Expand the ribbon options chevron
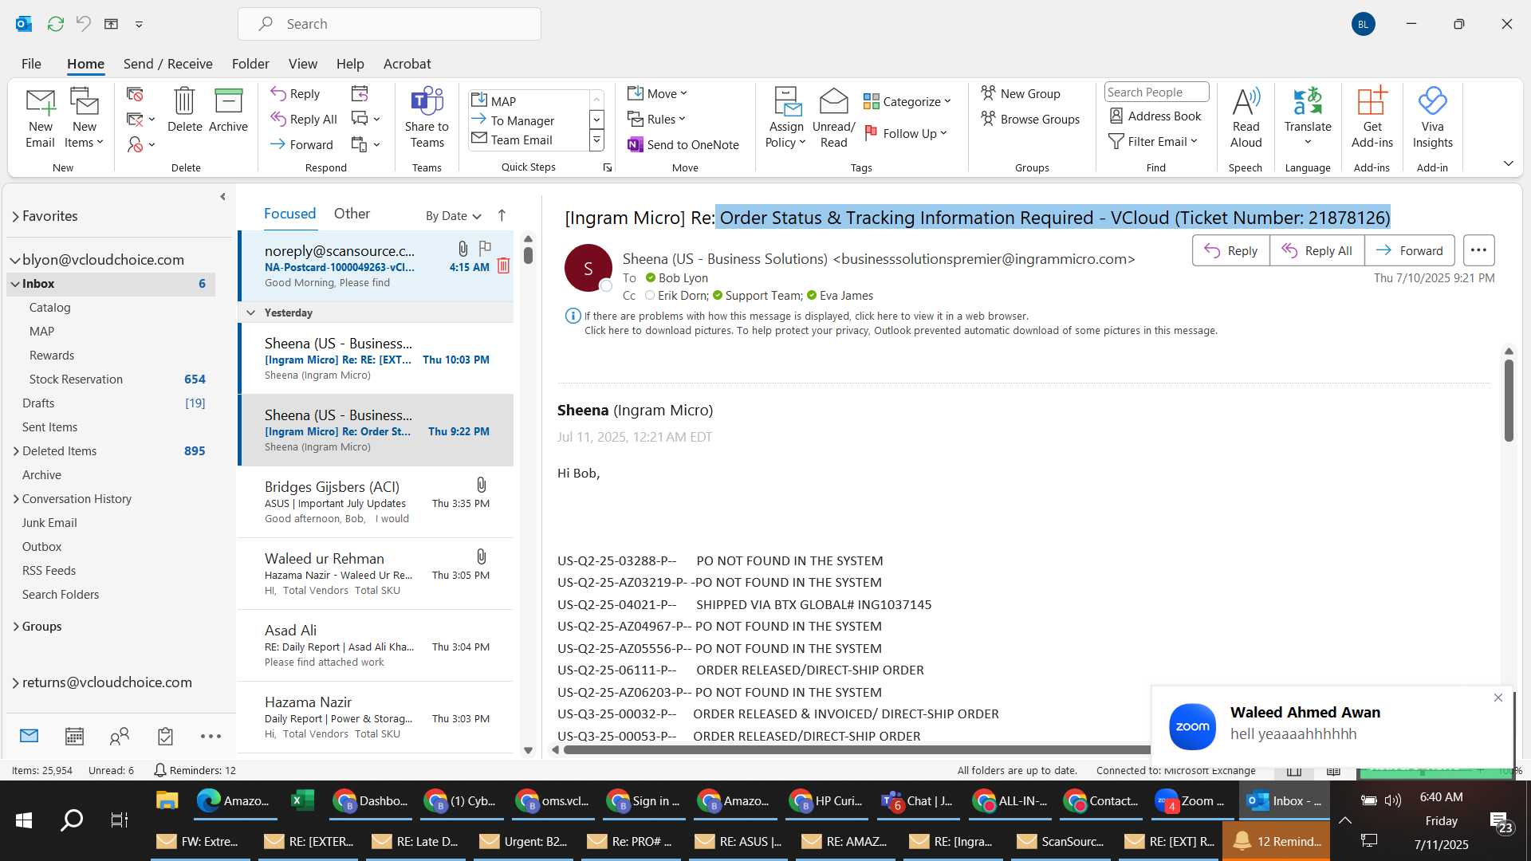1531x861 pixels. tap(1508, 163)
